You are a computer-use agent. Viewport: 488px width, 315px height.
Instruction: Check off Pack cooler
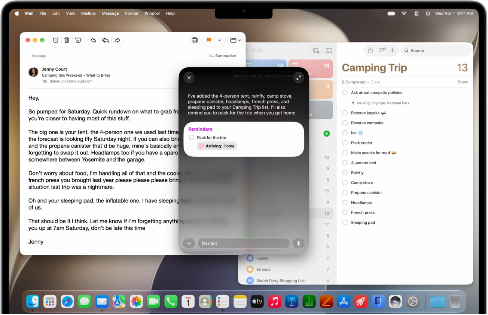tap(345, 143)
